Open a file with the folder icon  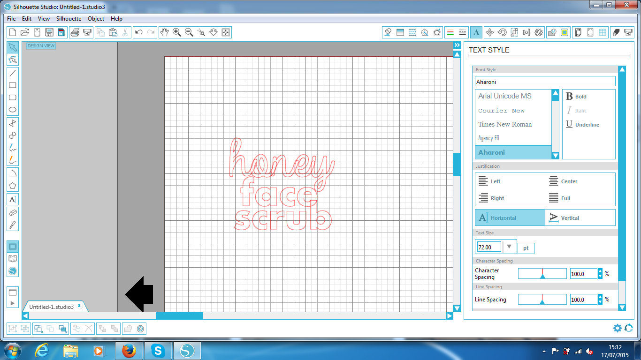point(25,32)
